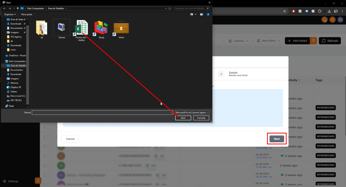Open the Games folder icon
This screenshot has width=346, height=187.
click(62, 27)
